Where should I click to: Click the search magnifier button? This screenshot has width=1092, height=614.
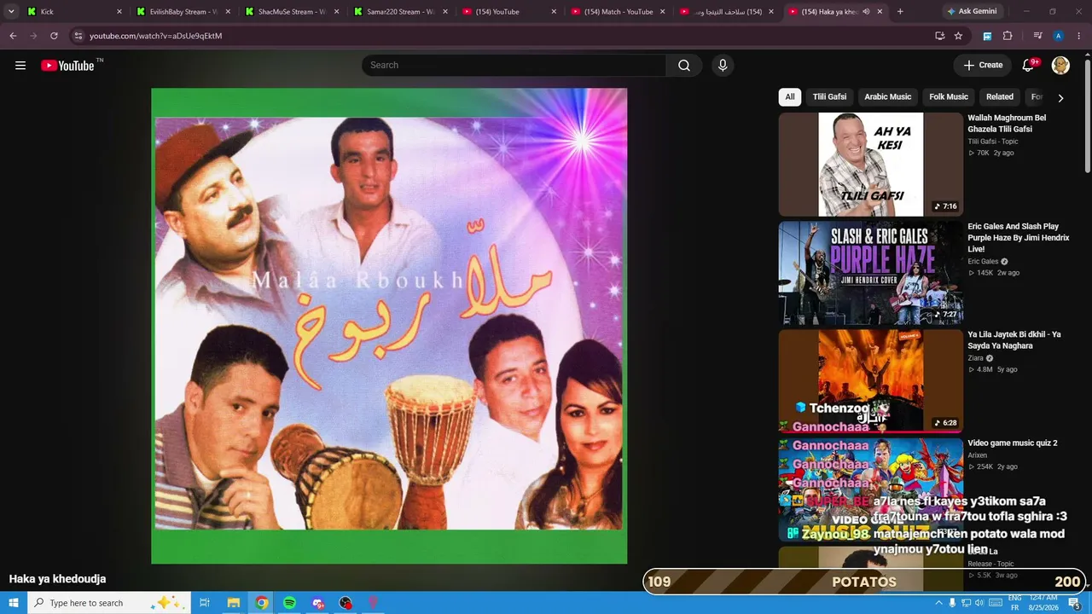click(x=684, y=66)
